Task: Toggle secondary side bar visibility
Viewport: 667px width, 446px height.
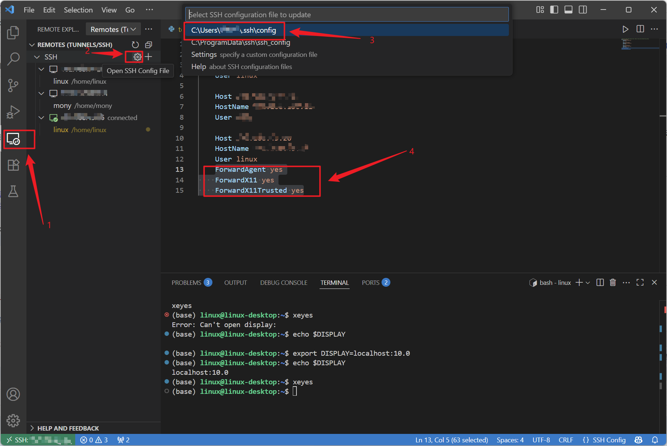Action: (583, 10)
